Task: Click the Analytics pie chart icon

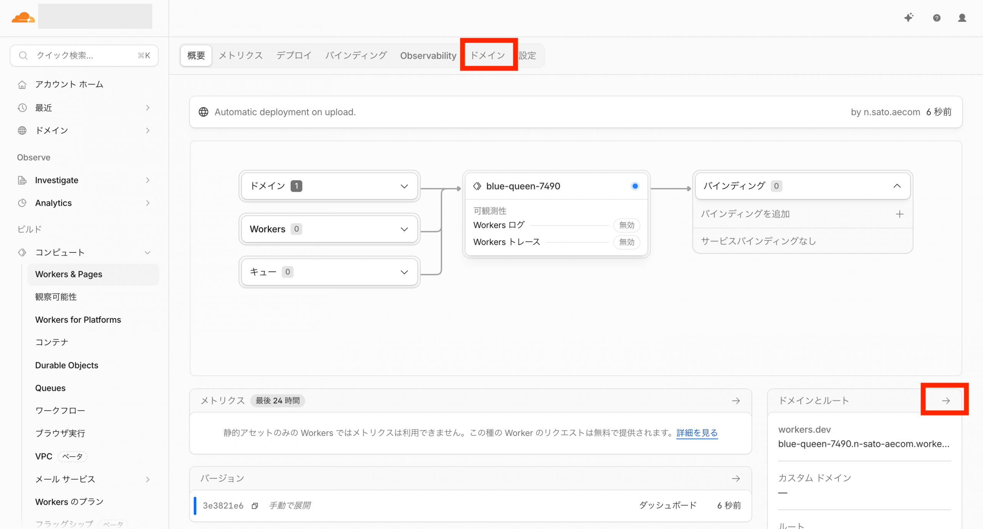Action: pos(22,203)
